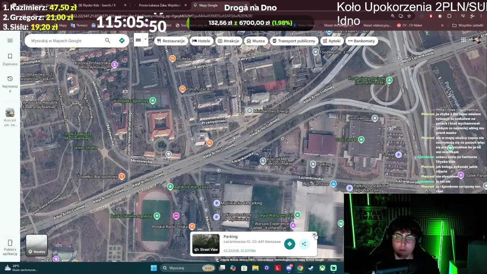Open File Explorer from the taskbar
This screenshot has height=274, width=487.
[255, 268]
